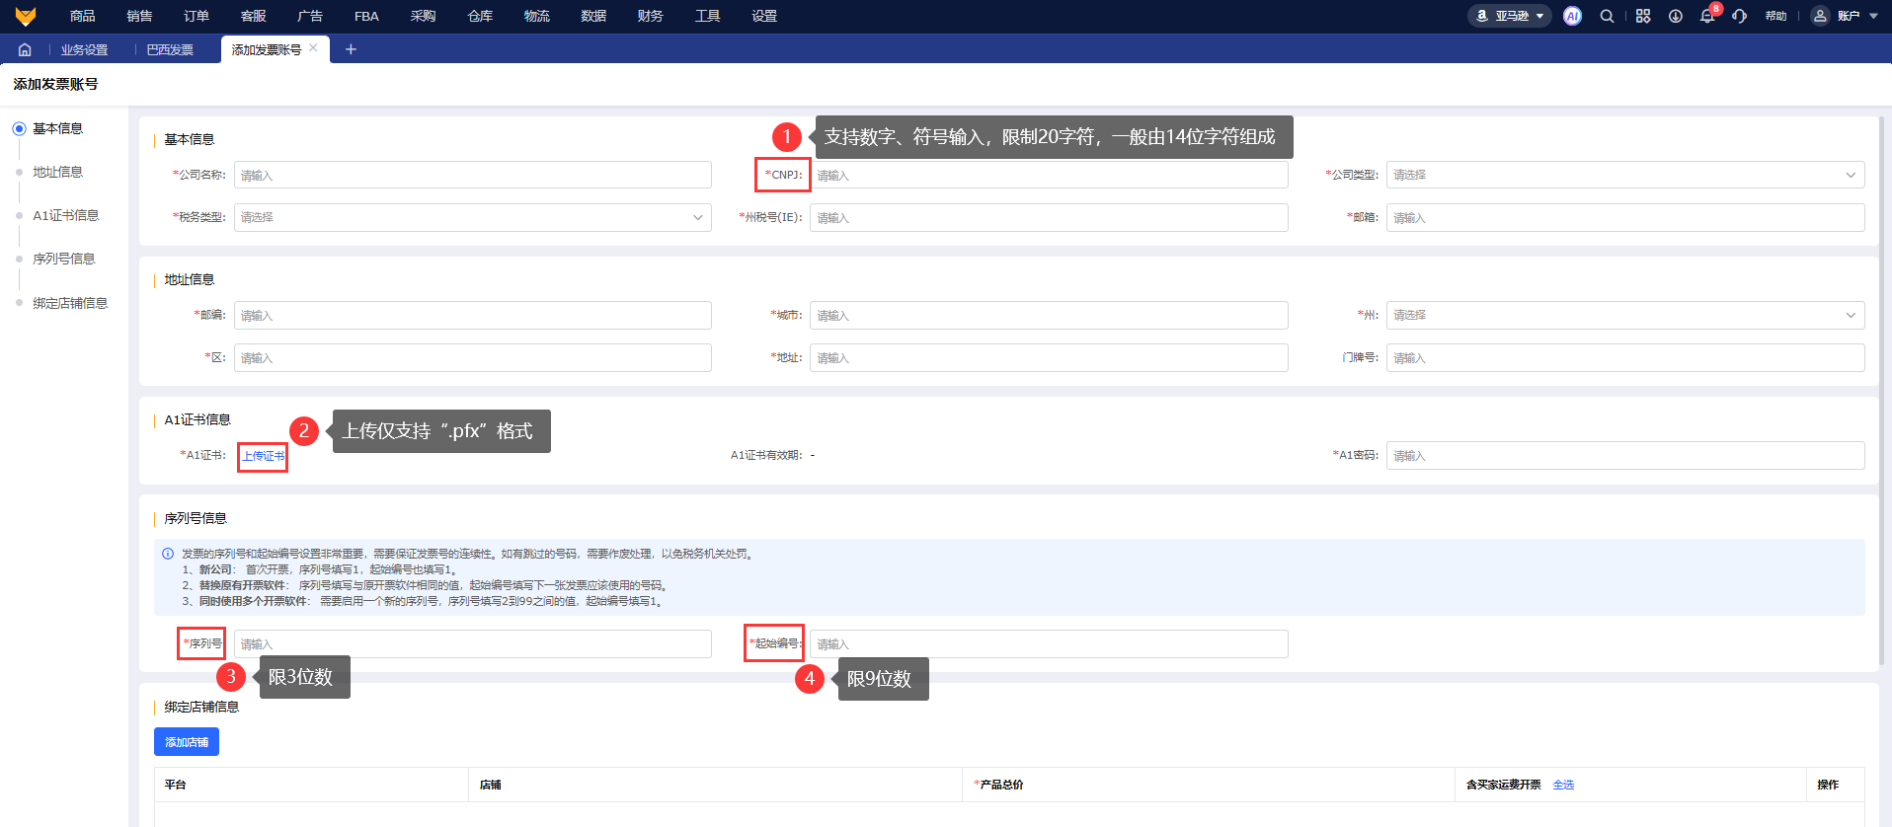The height and width of the screenshot is (827, 1892).
Task: Select the 基本信息 step radio
Action: 19,128
